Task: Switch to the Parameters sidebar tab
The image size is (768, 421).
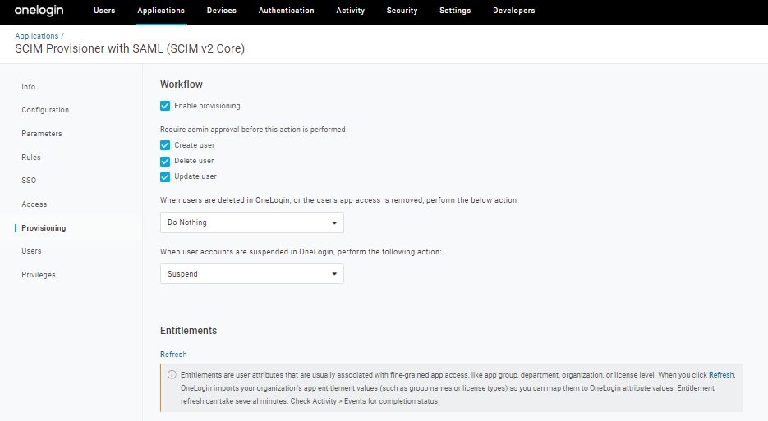Action: click(x=42, y=133)
